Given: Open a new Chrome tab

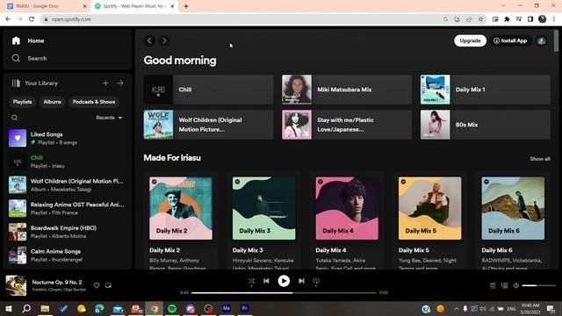Looking at the screenshot, I should pyautogui.click(x=186, y=6).
